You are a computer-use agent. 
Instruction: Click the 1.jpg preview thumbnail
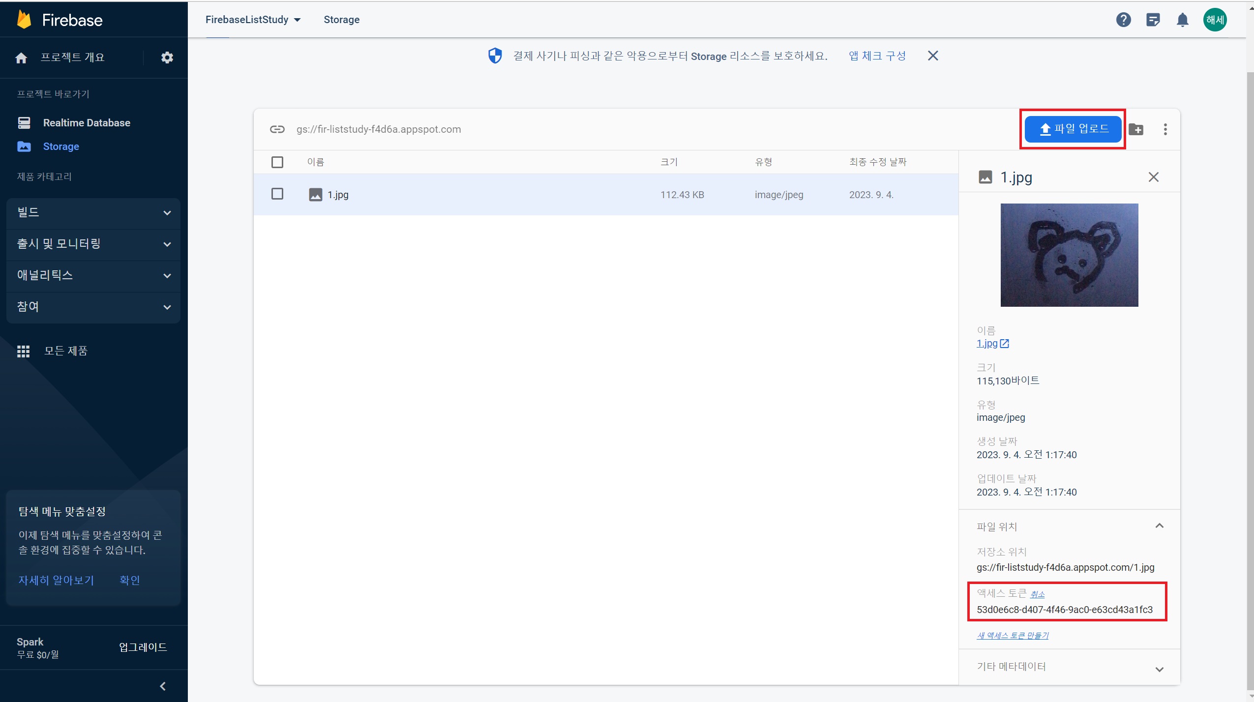coord(1069,255)
